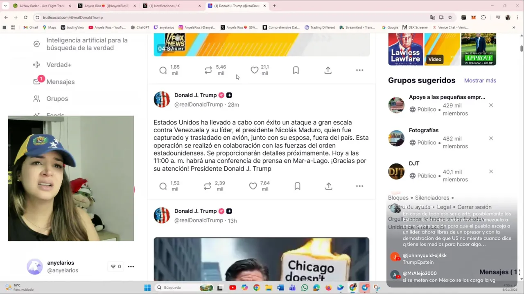The image size is (524, 294).
Task: Open the Chicago image in the 13h post
Action: [261, 259]
